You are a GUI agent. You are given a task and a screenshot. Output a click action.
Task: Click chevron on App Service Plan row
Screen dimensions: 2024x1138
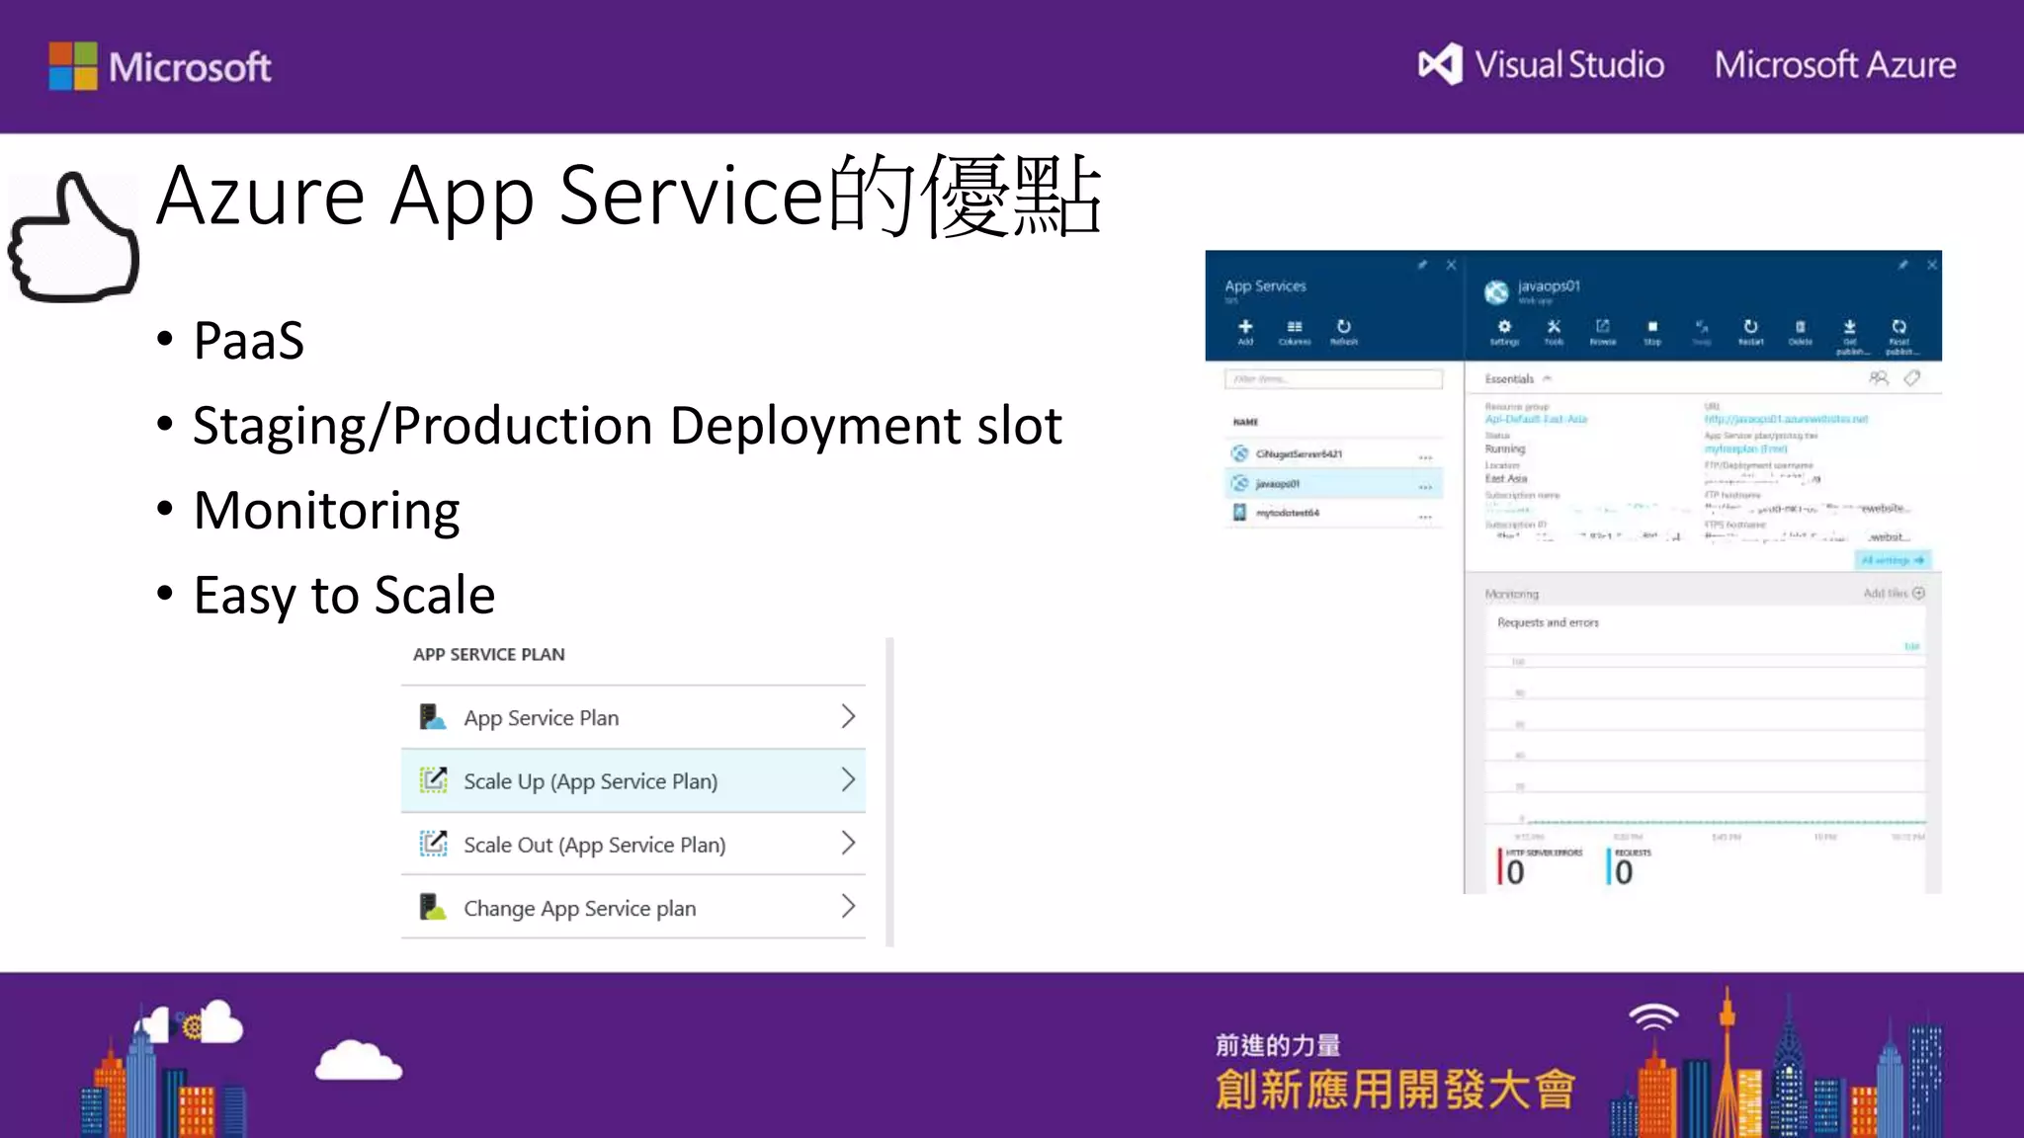point(848,716)
